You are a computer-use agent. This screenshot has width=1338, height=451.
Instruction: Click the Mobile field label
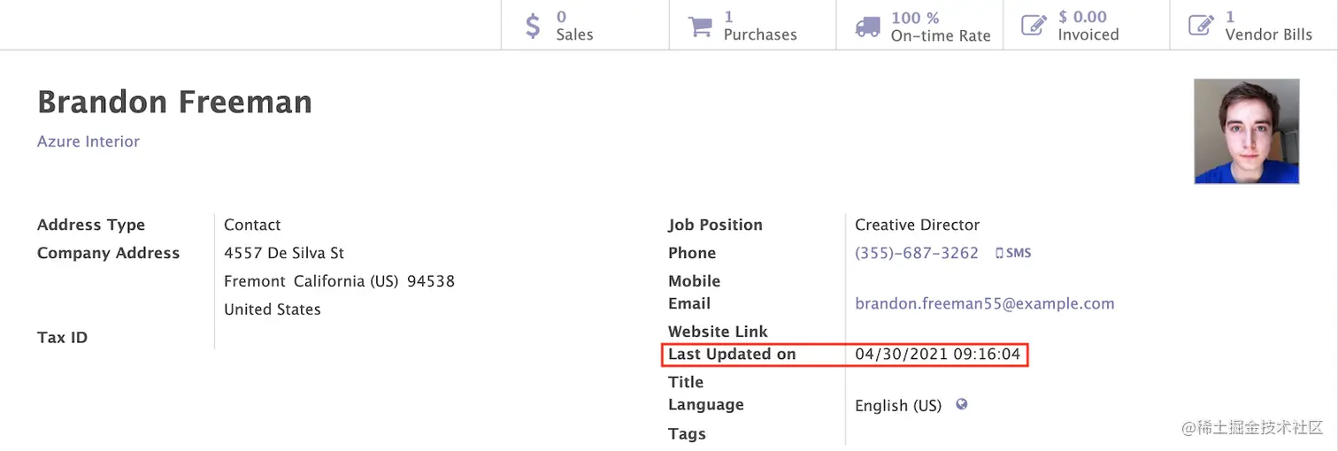coord(694,281)
